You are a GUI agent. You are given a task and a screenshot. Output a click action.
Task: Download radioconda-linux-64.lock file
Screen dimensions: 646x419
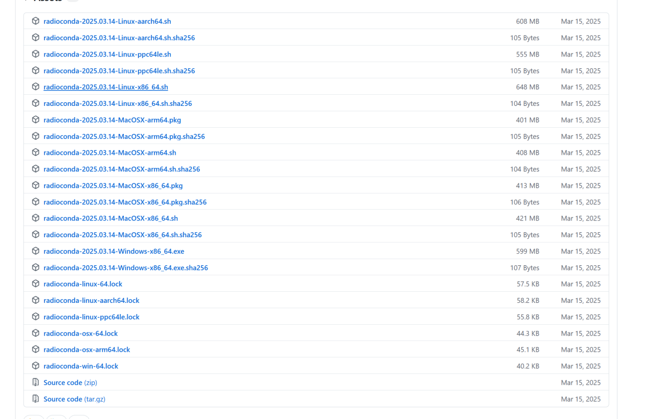point(83,284)
